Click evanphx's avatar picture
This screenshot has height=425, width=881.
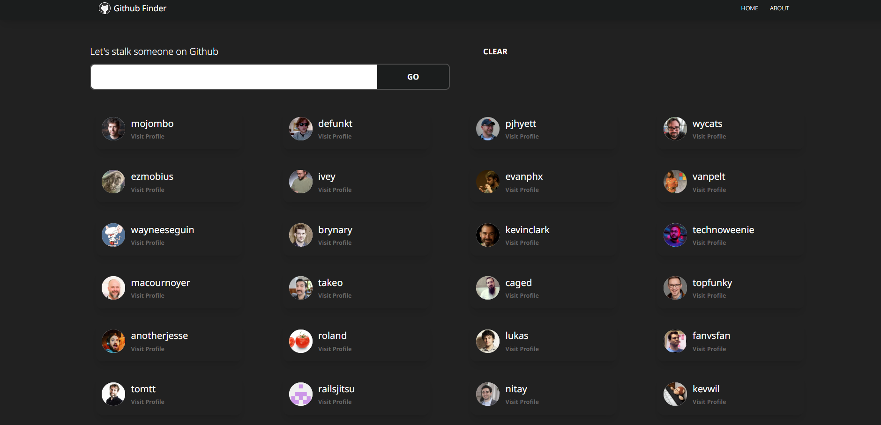click(488, 182)
